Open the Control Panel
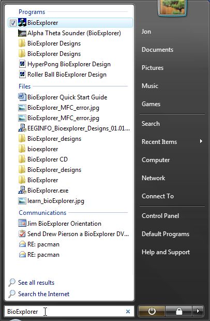Screen dimensions: 210x321 (x=160, y=216)
